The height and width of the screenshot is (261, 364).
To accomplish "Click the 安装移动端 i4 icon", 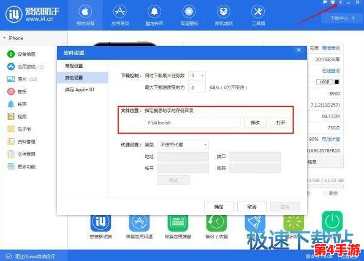I will [x=100, y=222].
